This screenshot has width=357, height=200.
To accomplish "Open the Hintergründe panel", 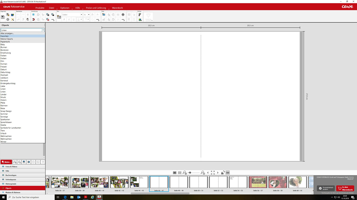I will pos(23,184).
